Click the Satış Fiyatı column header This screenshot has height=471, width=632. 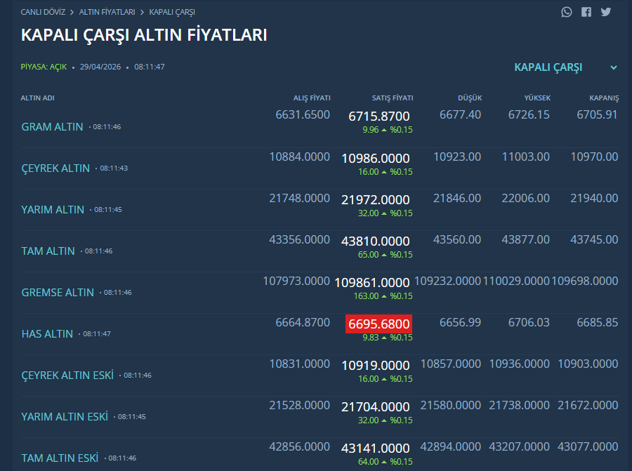click(x=393, y=98)
